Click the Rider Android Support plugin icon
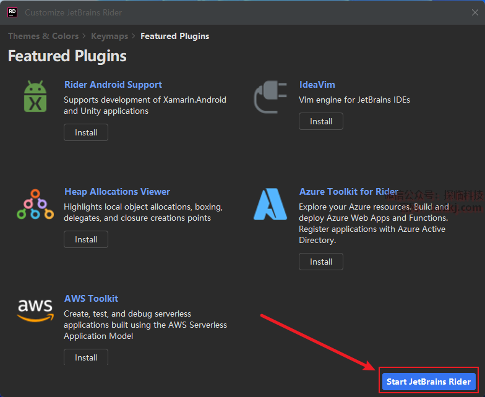This screenshot has width=485, height=397. (x=35, y=97)
